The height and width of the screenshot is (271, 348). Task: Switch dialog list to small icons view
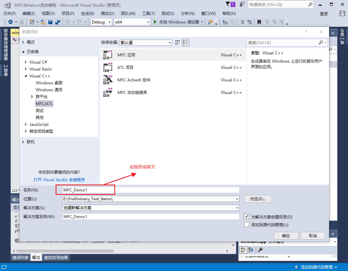[177, 42]
